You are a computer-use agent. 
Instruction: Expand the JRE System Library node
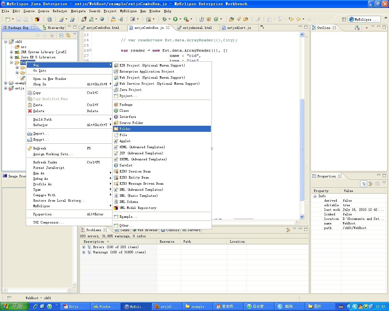point(11,52)
